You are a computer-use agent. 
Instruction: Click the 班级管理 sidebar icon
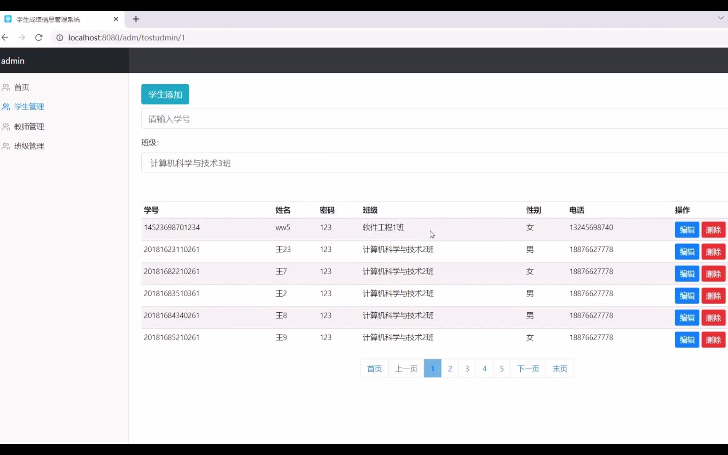pyautogui.click(x=5, y=146)
